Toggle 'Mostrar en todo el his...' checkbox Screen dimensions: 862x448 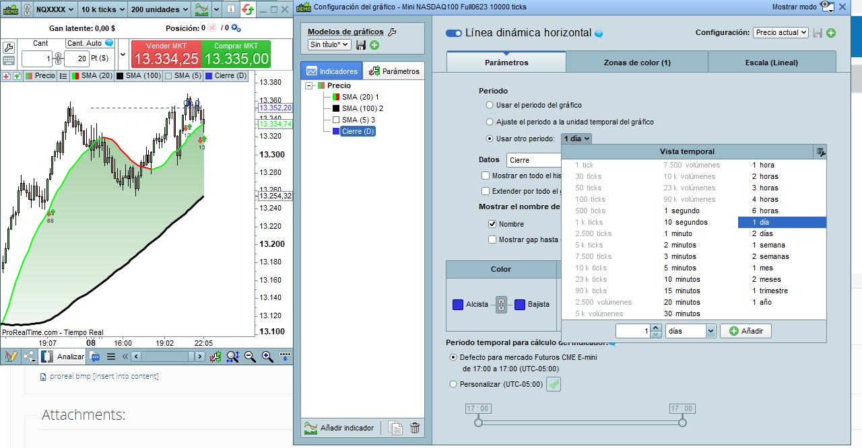(486, 176)
